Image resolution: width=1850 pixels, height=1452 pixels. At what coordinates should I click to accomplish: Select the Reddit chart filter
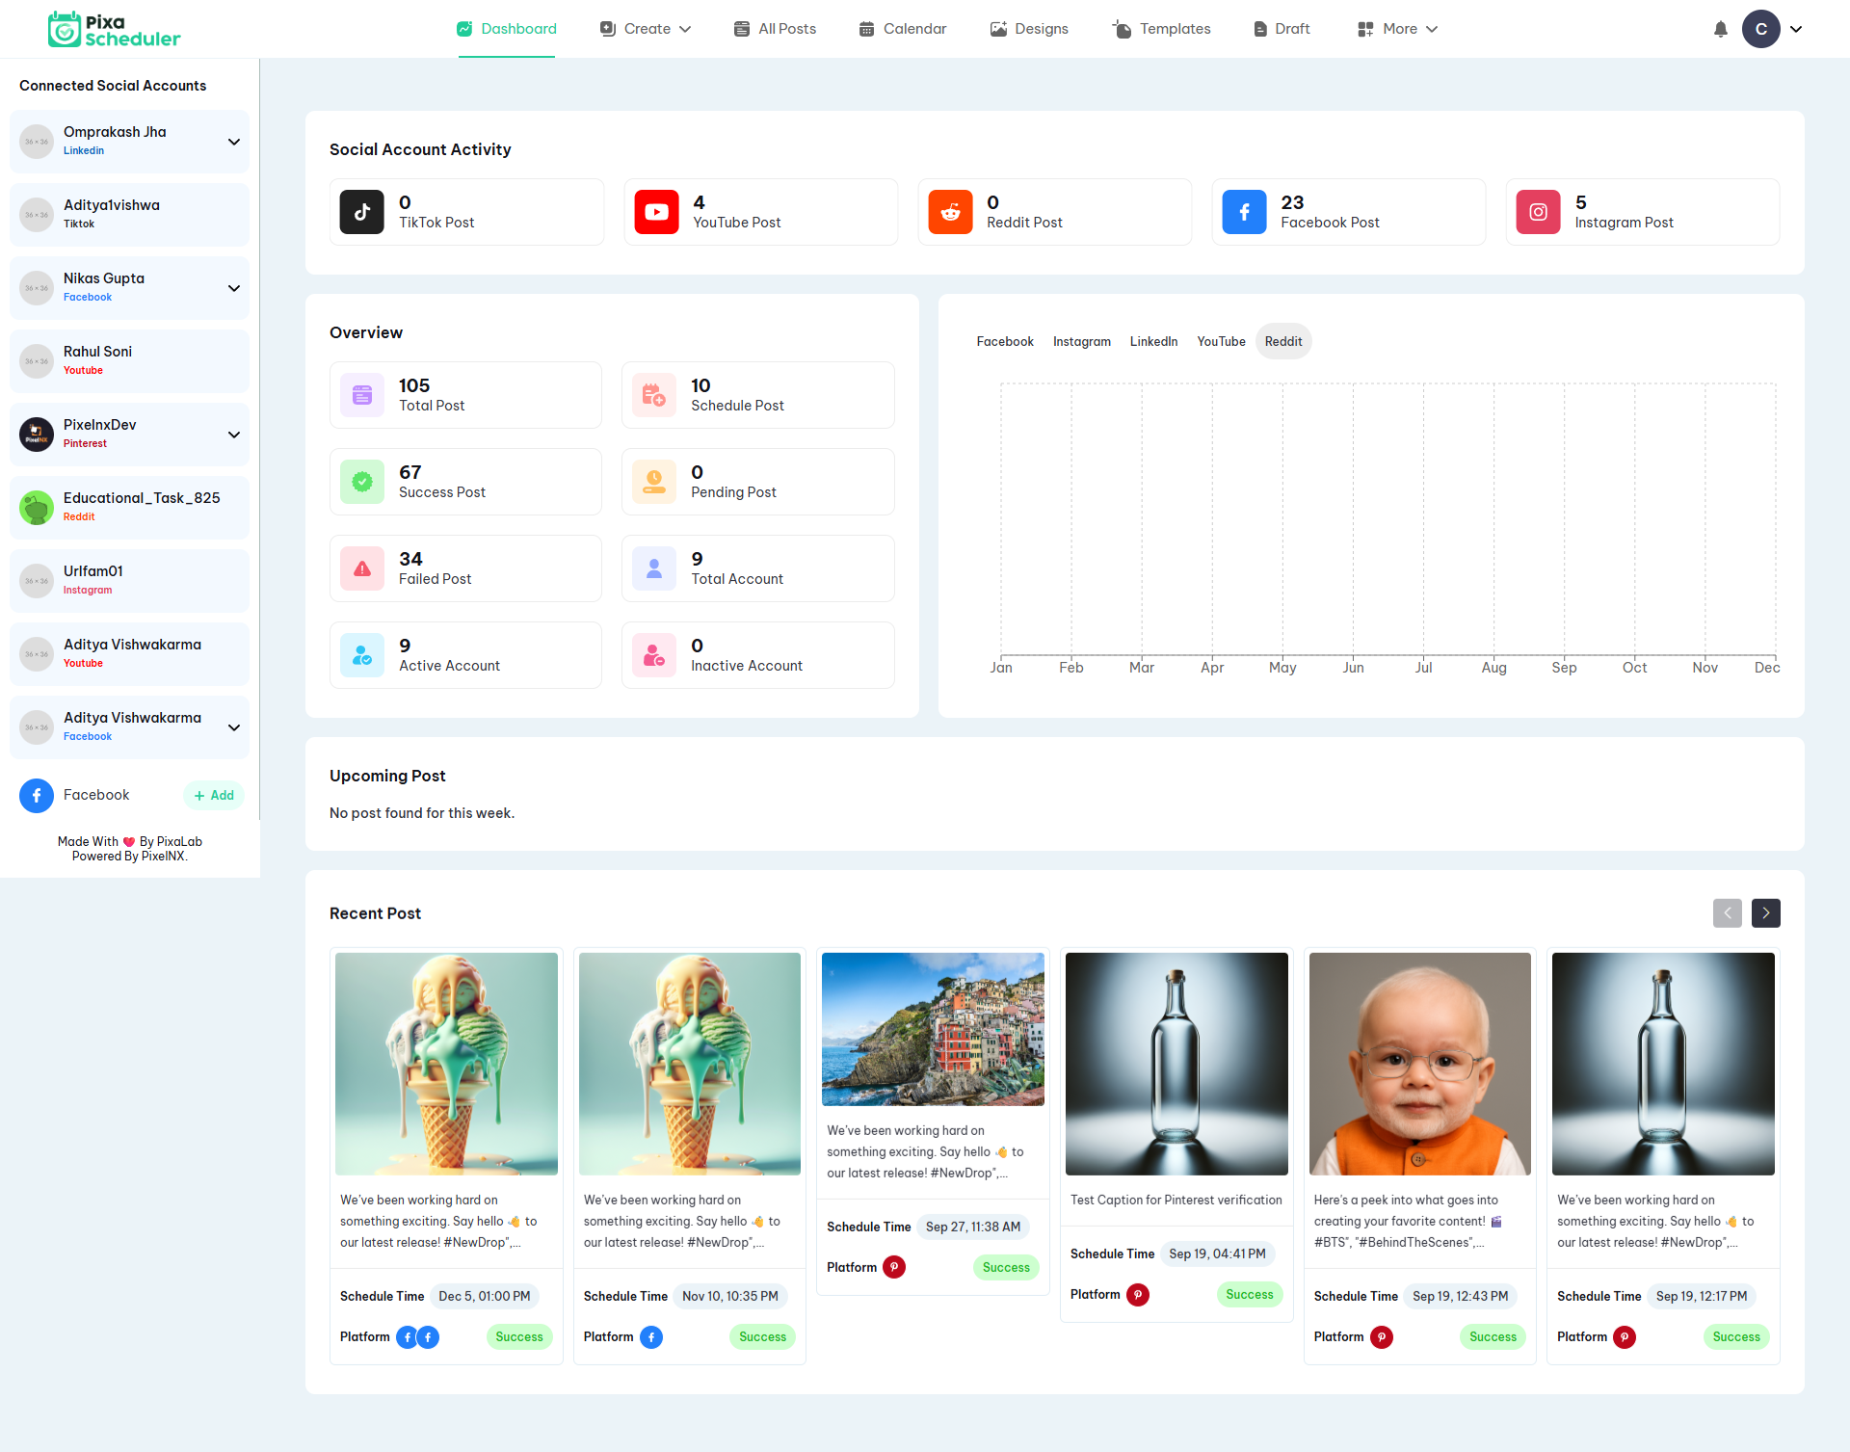pos(1282,341)
